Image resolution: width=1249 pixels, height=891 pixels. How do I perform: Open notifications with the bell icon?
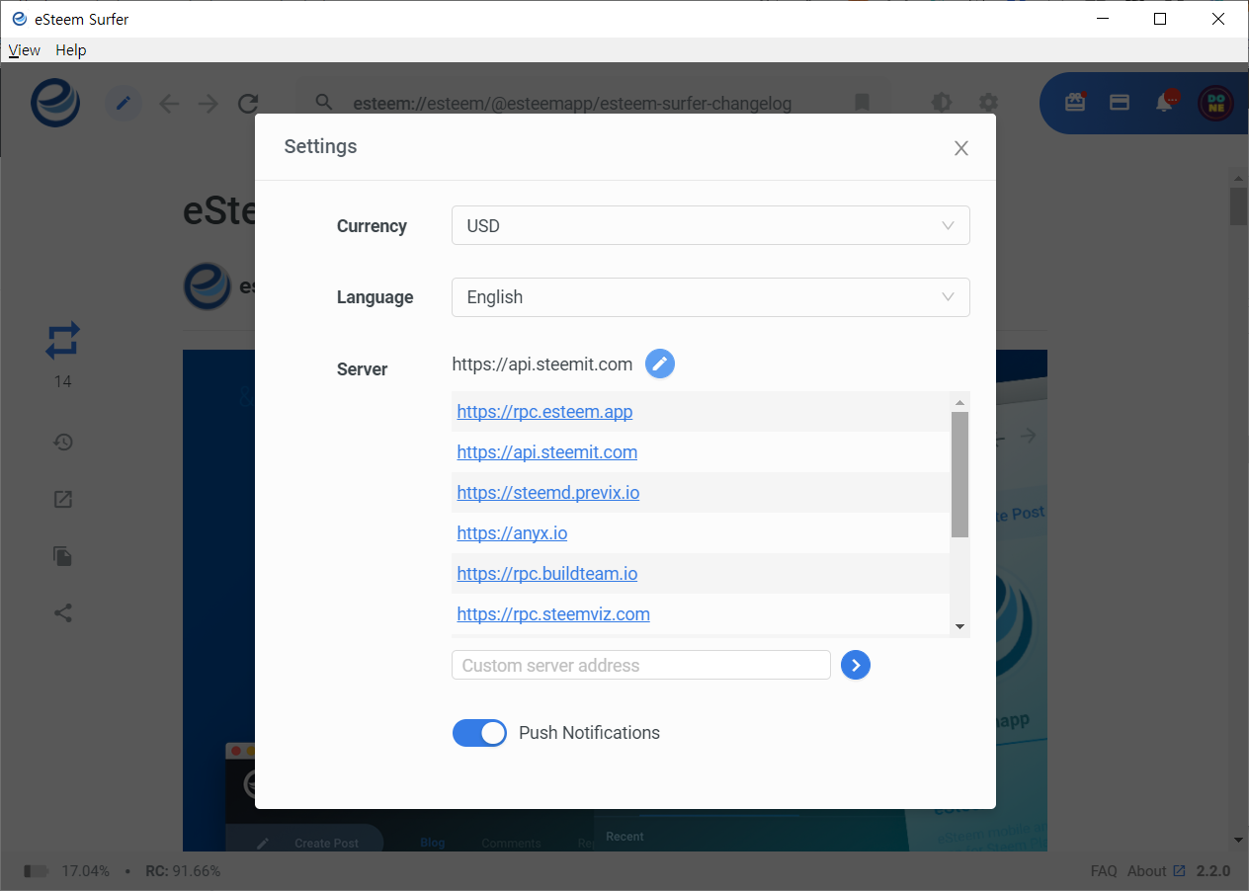(x=1166, y=102)
